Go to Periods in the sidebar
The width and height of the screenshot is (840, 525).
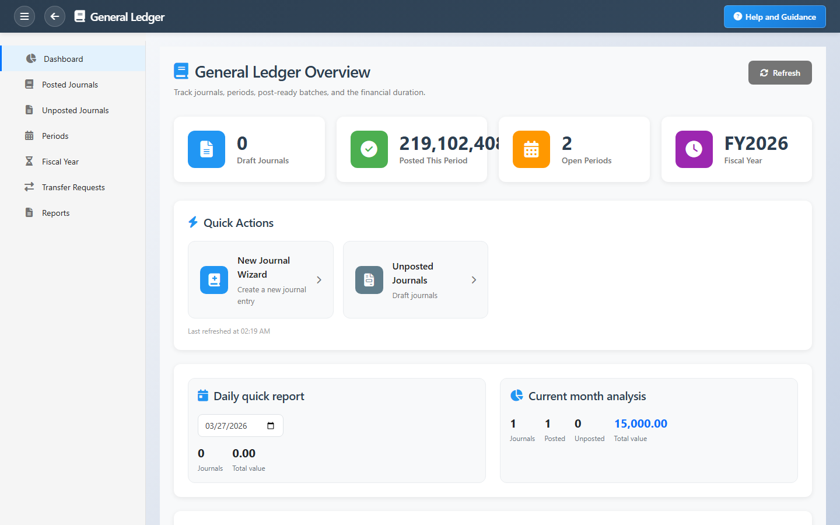[x=55, y=136]
